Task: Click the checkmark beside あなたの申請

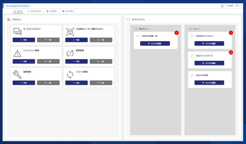Action: coord(192,75)
